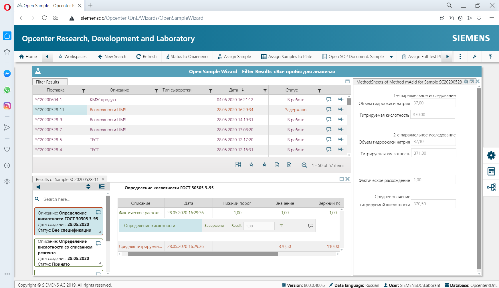Click the up arrow icon in the toolbar
Screen dimensions: 499x288
490,57
